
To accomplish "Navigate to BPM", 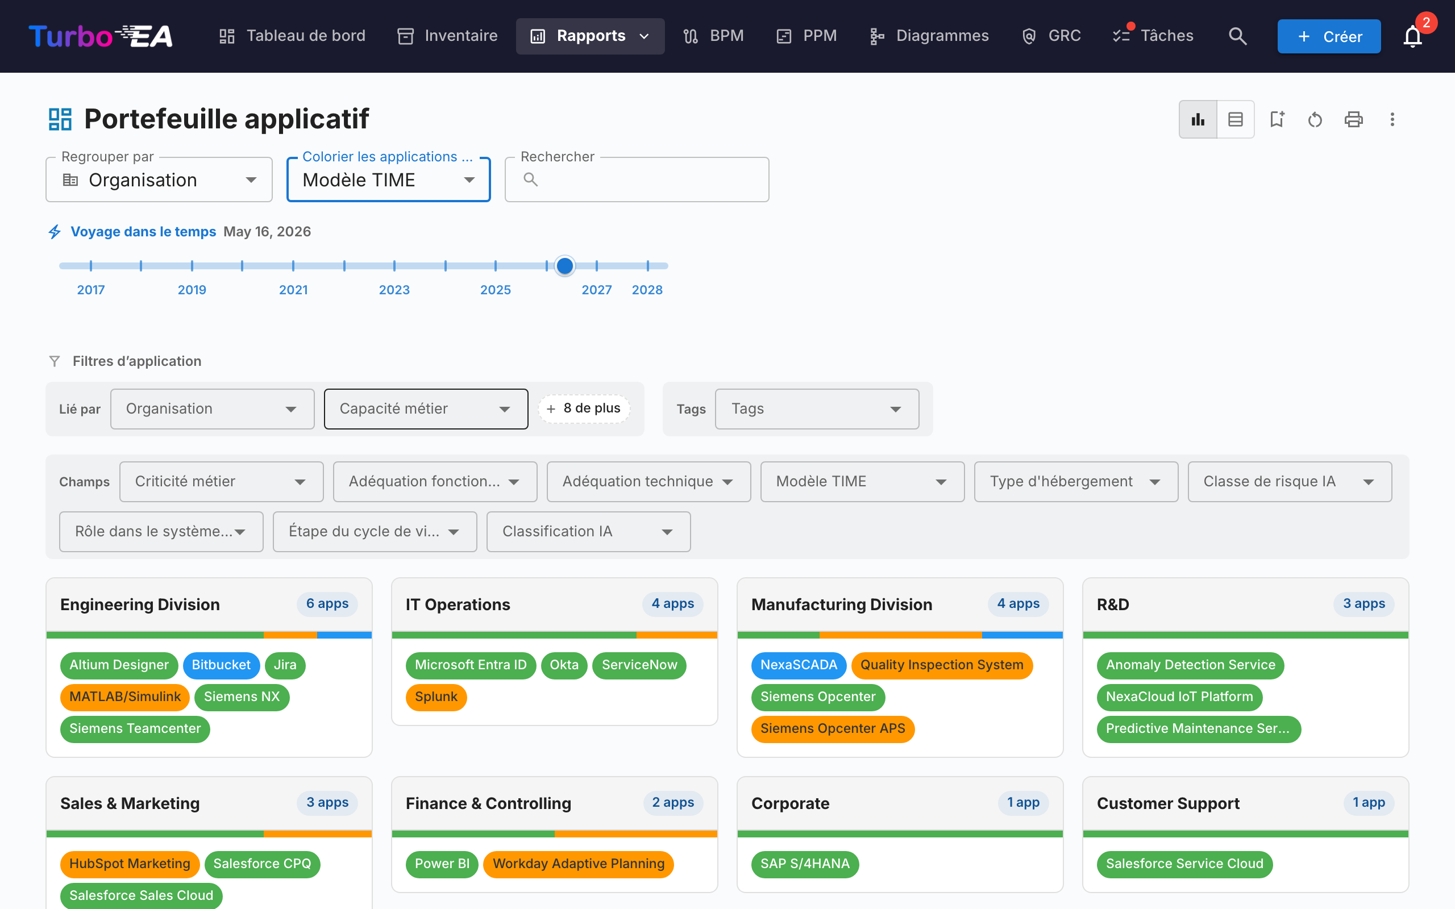I will point(713,36).
